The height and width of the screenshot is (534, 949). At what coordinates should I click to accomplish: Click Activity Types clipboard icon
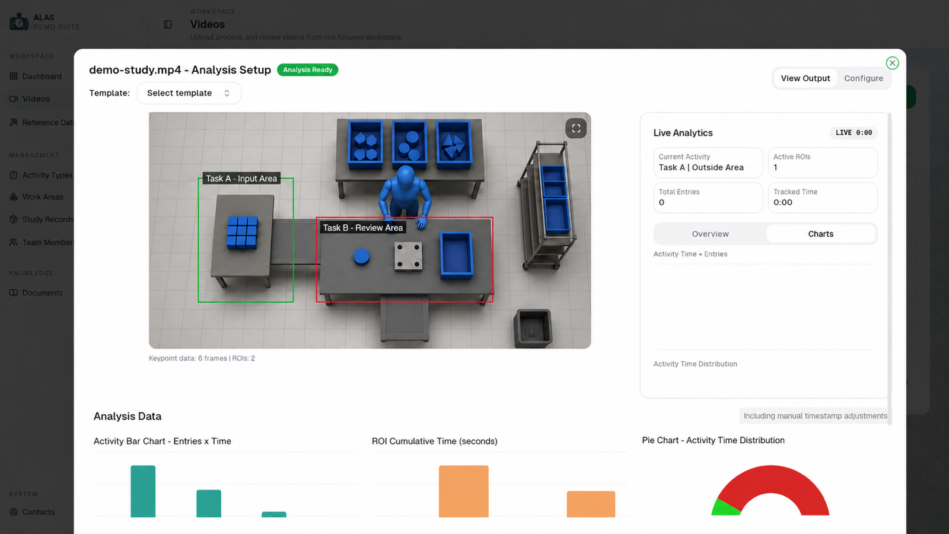click(x=14, y=175)
